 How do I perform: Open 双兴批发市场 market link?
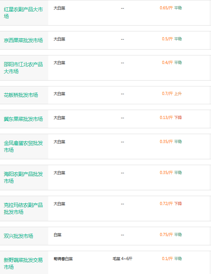(x=19, y=236)
